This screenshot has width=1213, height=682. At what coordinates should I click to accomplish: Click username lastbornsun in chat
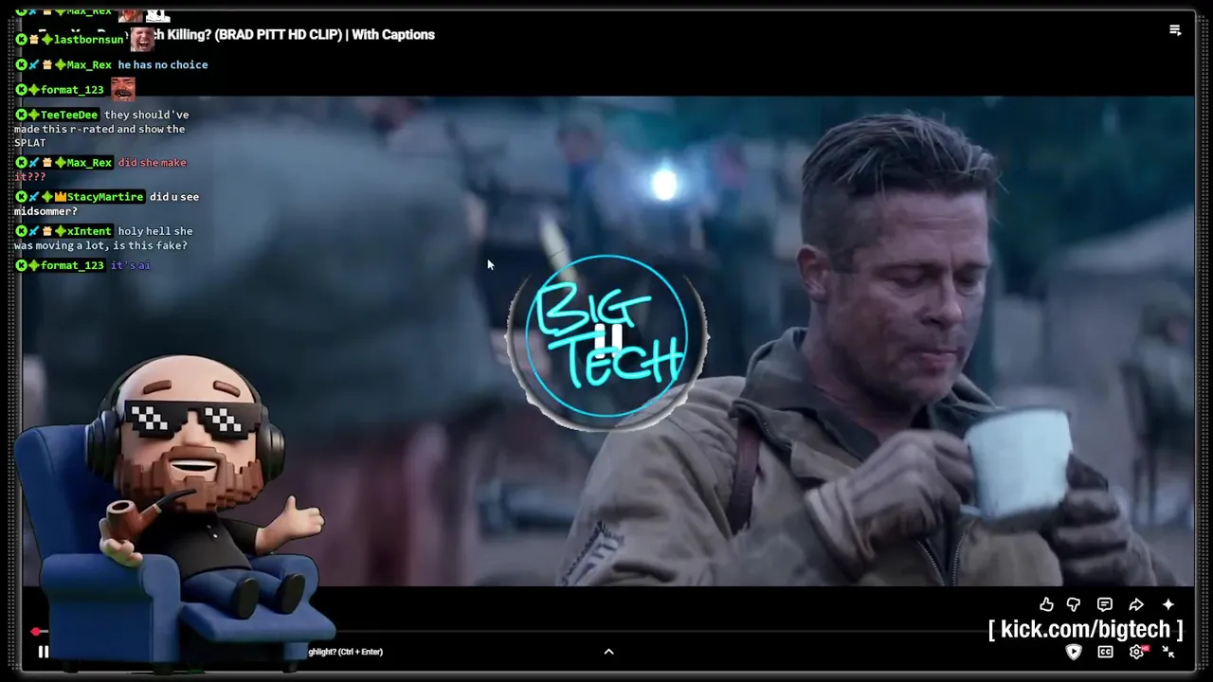tap(89, 40)
